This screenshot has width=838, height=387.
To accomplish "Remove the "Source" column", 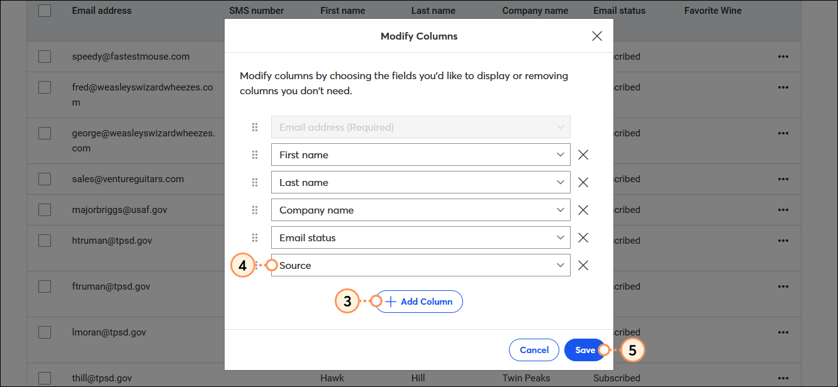I will click(583, 265).
